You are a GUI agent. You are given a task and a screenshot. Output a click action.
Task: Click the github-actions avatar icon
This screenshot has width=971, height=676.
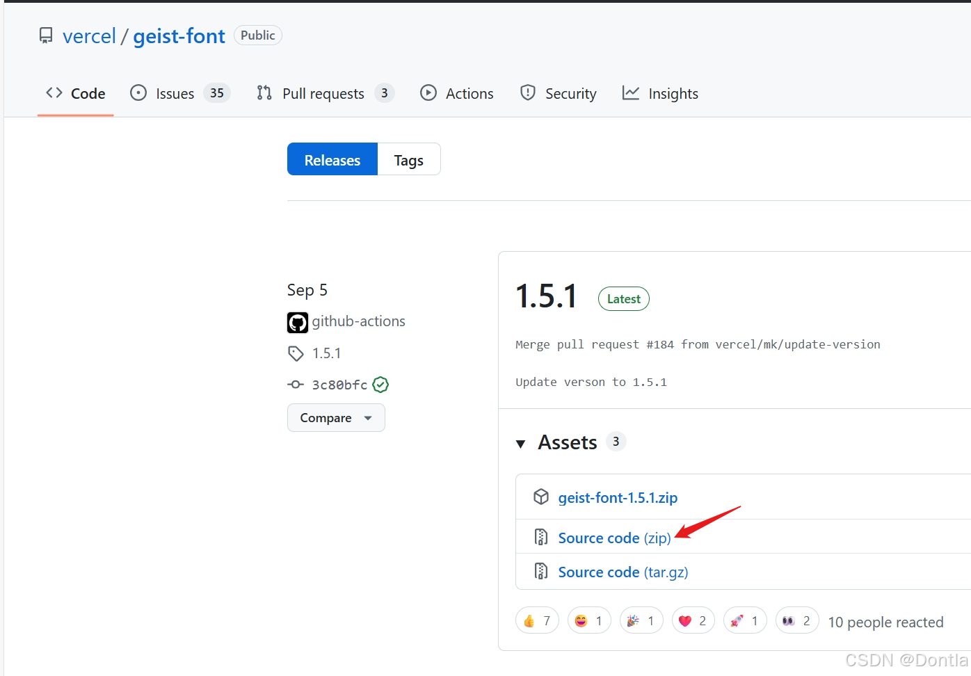pos(298,322)
